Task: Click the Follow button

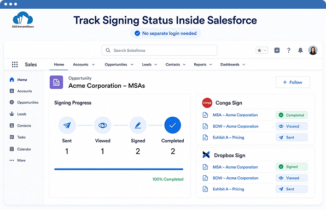Action: click(293, 82)
